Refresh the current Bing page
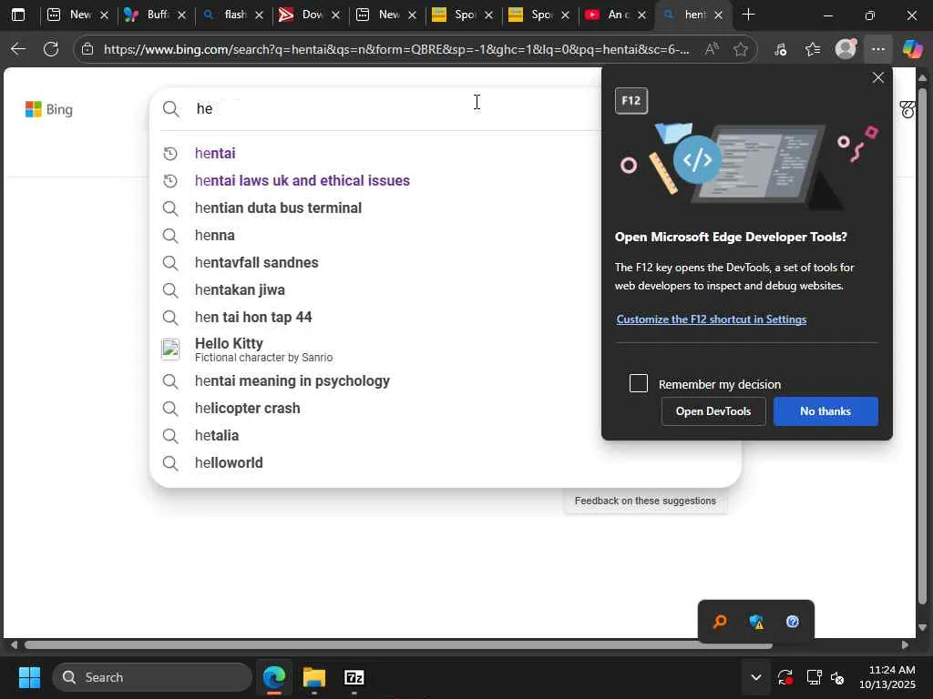This screenshot has height=699, width=933. [51, 49]
